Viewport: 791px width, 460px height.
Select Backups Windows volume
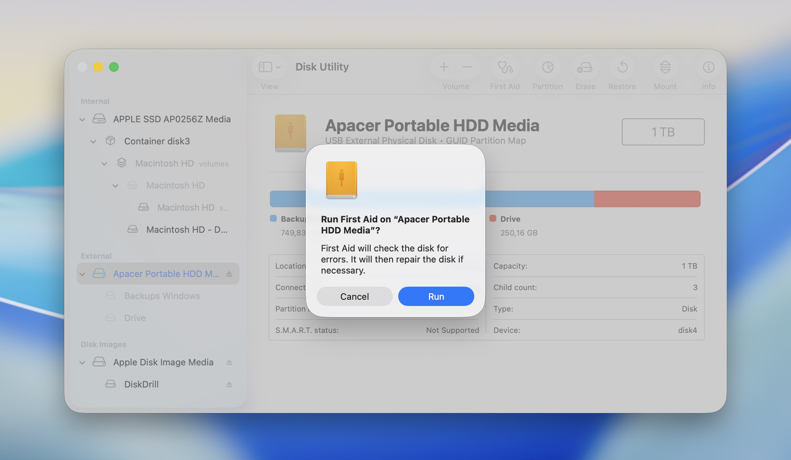coord(158,296)
